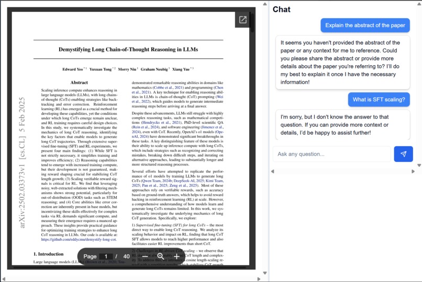The image size is (422, 282).
Task: Click author name 'Graham Neubig'
Action: 154,69
